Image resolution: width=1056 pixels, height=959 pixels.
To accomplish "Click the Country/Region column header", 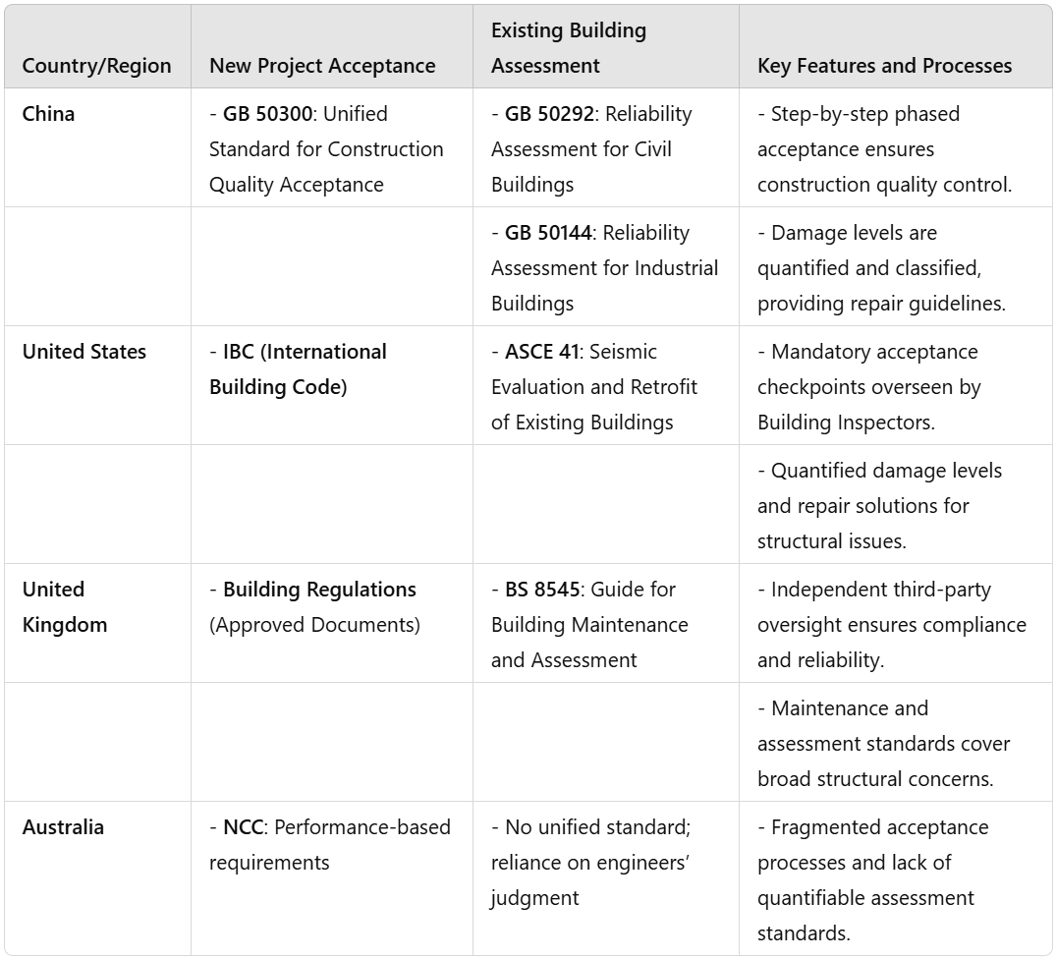I will [96, 66].
